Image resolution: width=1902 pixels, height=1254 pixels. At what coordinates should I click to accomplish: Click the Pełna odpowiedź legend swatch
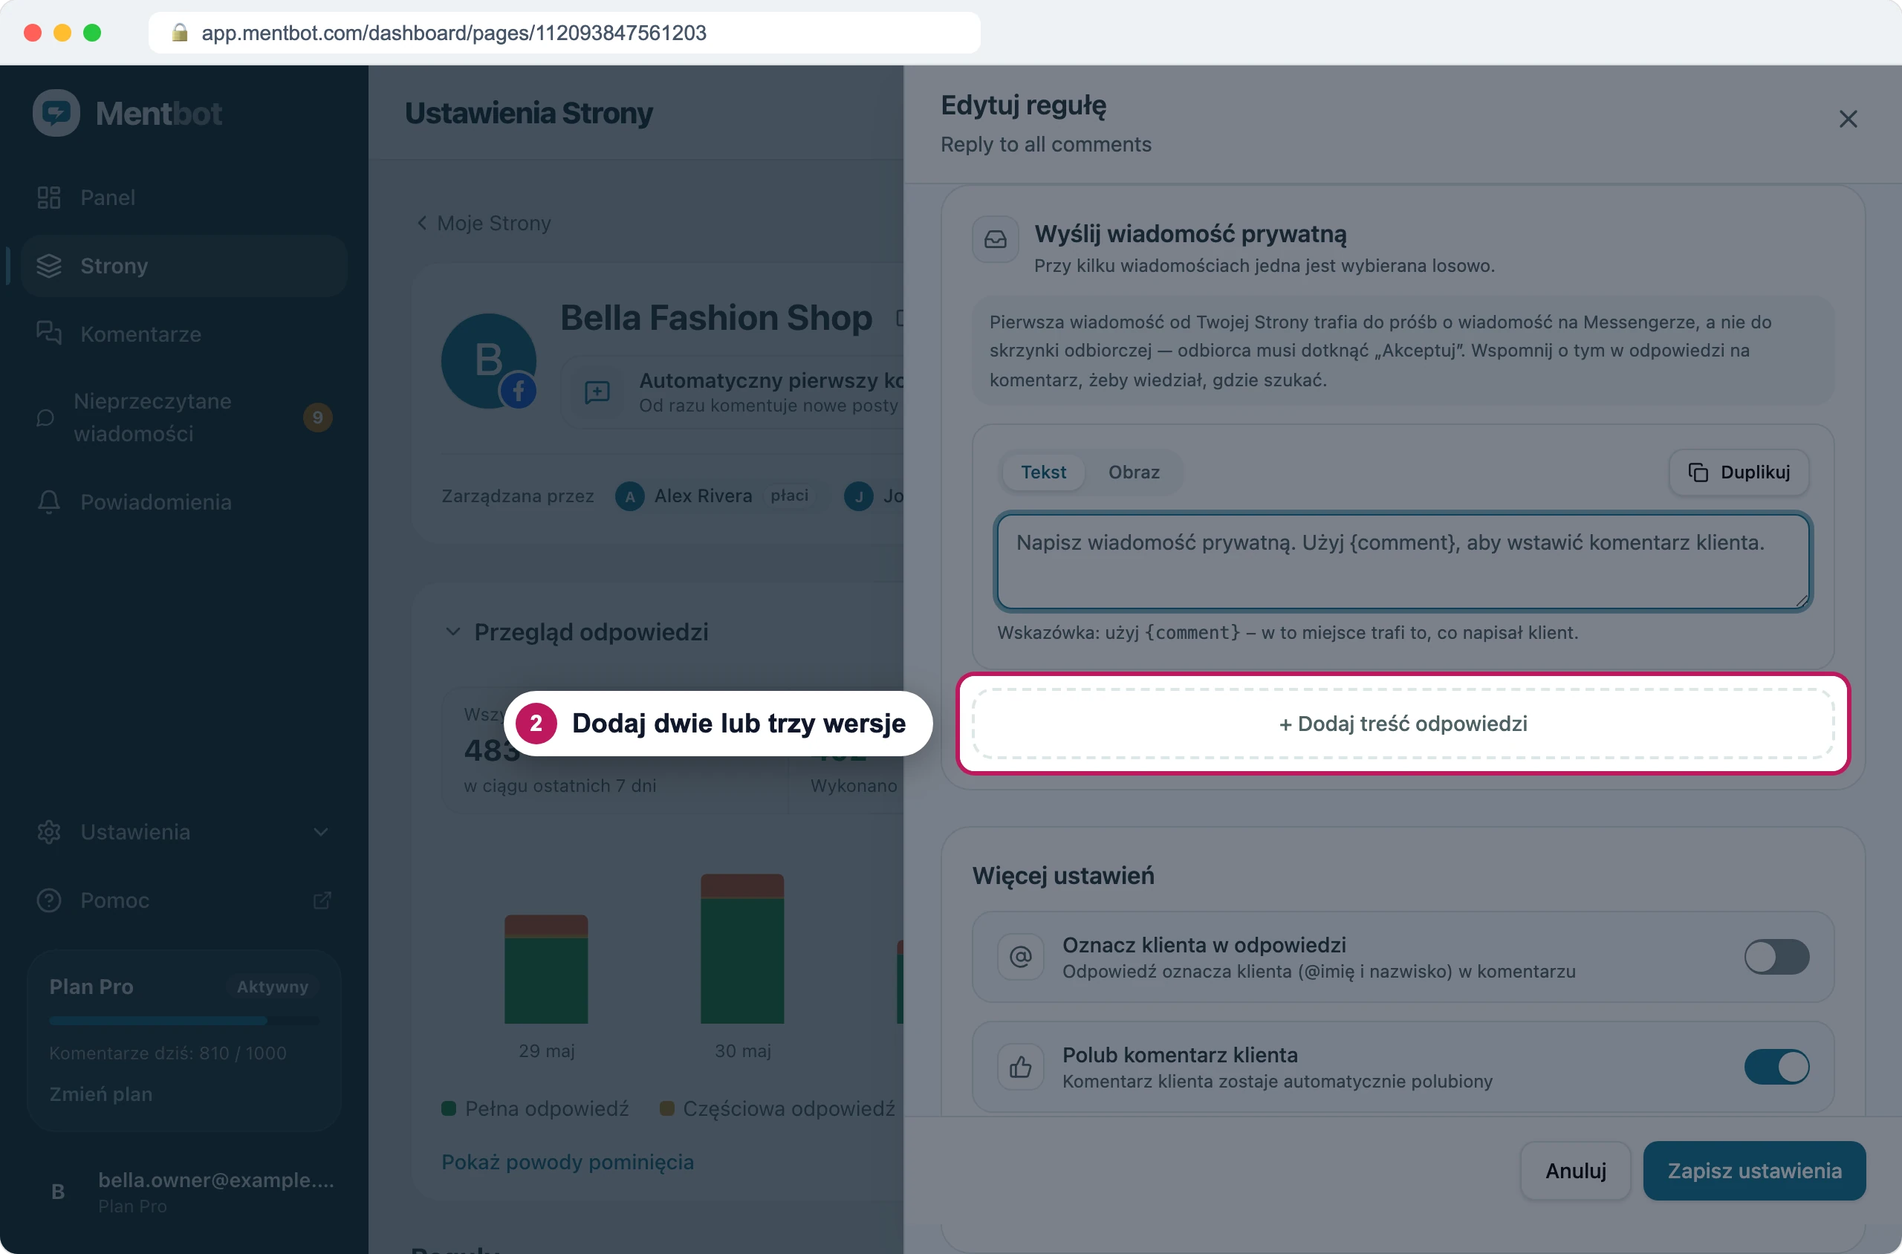[x=449, y=1108]
